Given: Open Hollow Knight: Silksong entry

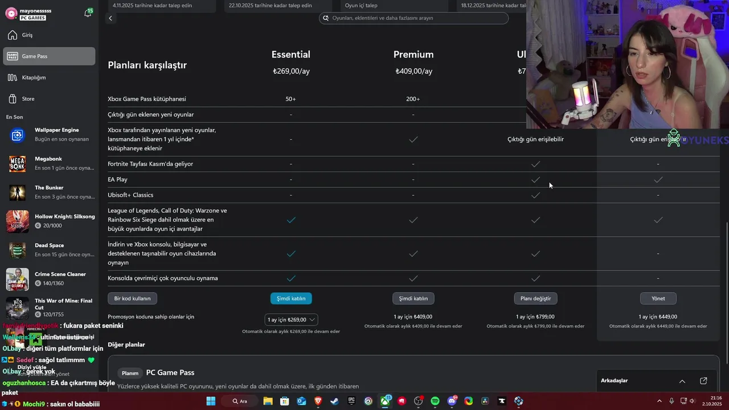Looking at the screenshot, I should coord(49,221).
